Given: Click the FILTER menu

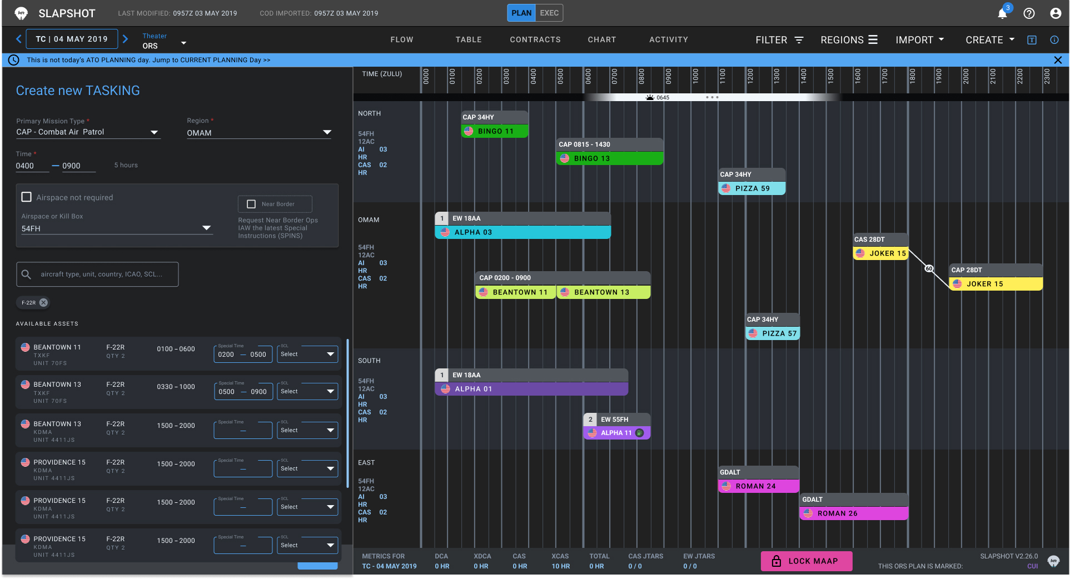Looking at the screenshot, I should pos(779,40).
